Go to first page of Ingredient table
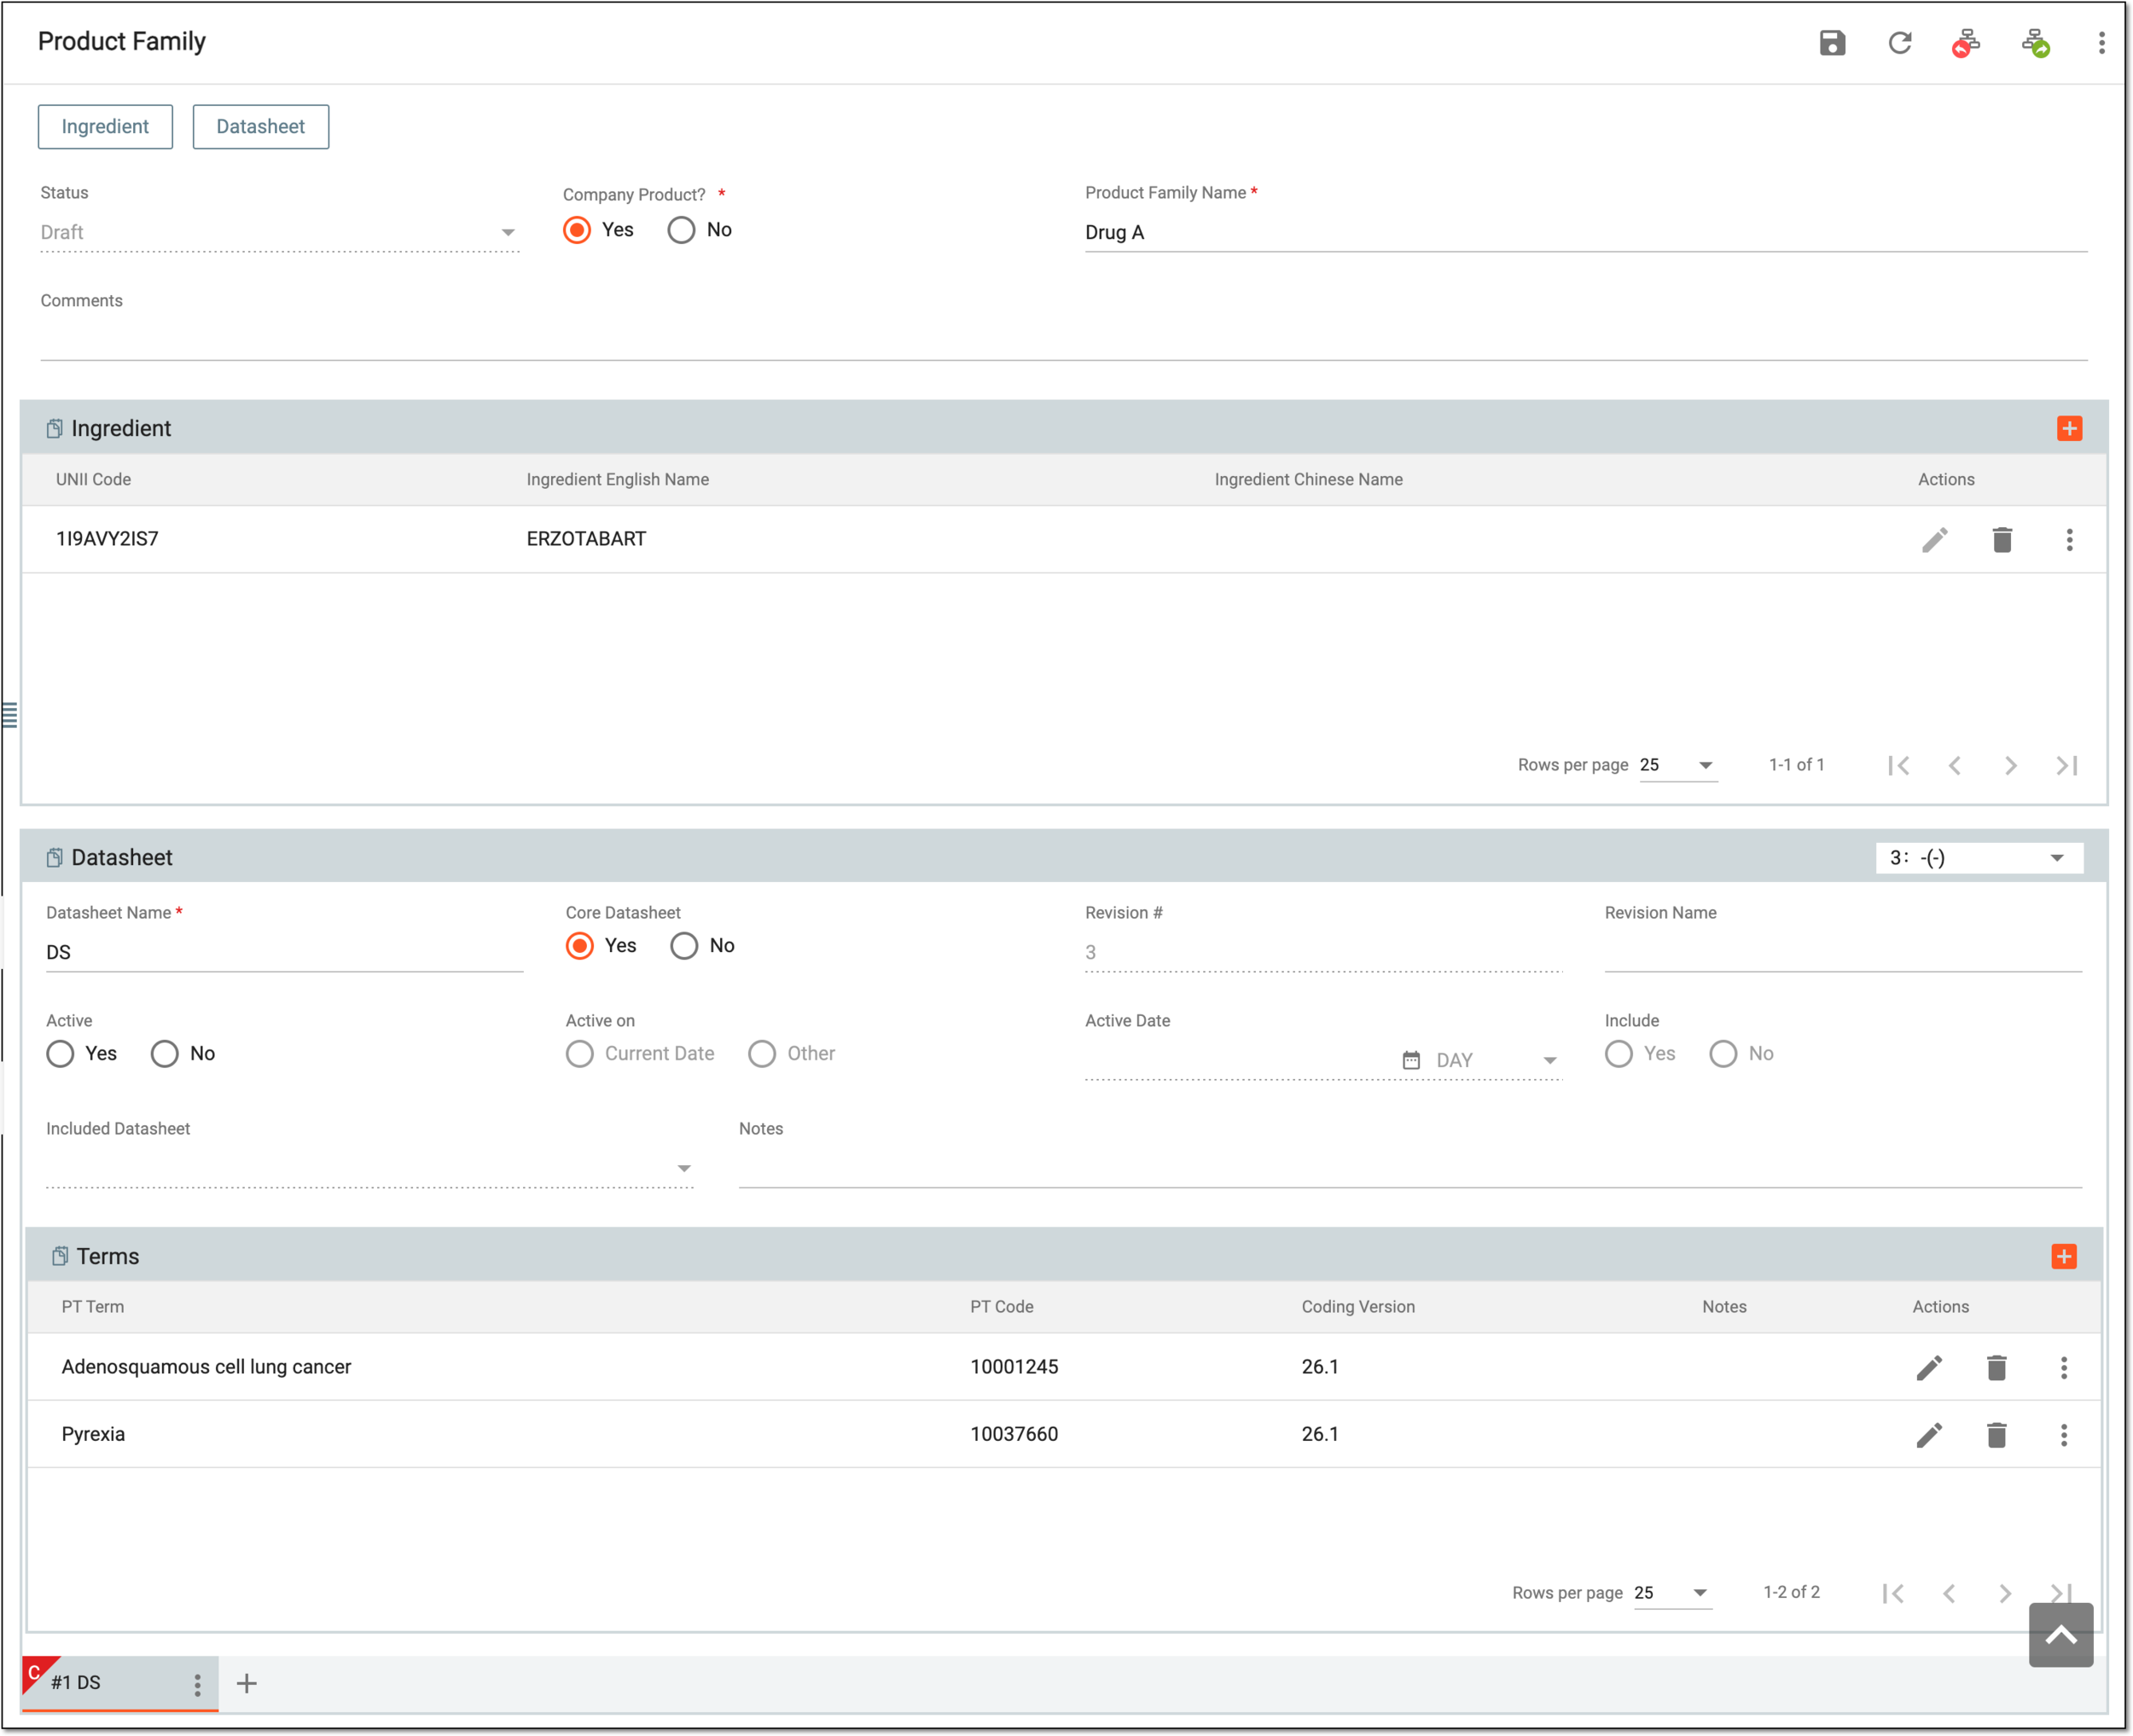2133x1736 pixels. pos(1898,765)
